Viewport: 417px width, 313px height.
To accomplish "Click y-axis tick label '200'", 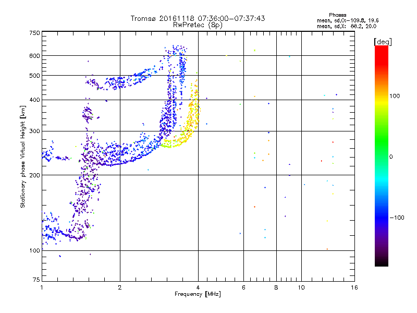I will tap(34, 175).
